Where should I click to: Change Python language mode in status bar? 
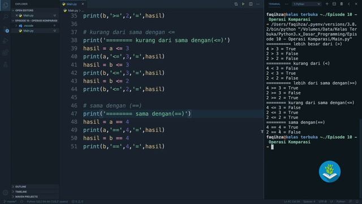coord(341,202)
